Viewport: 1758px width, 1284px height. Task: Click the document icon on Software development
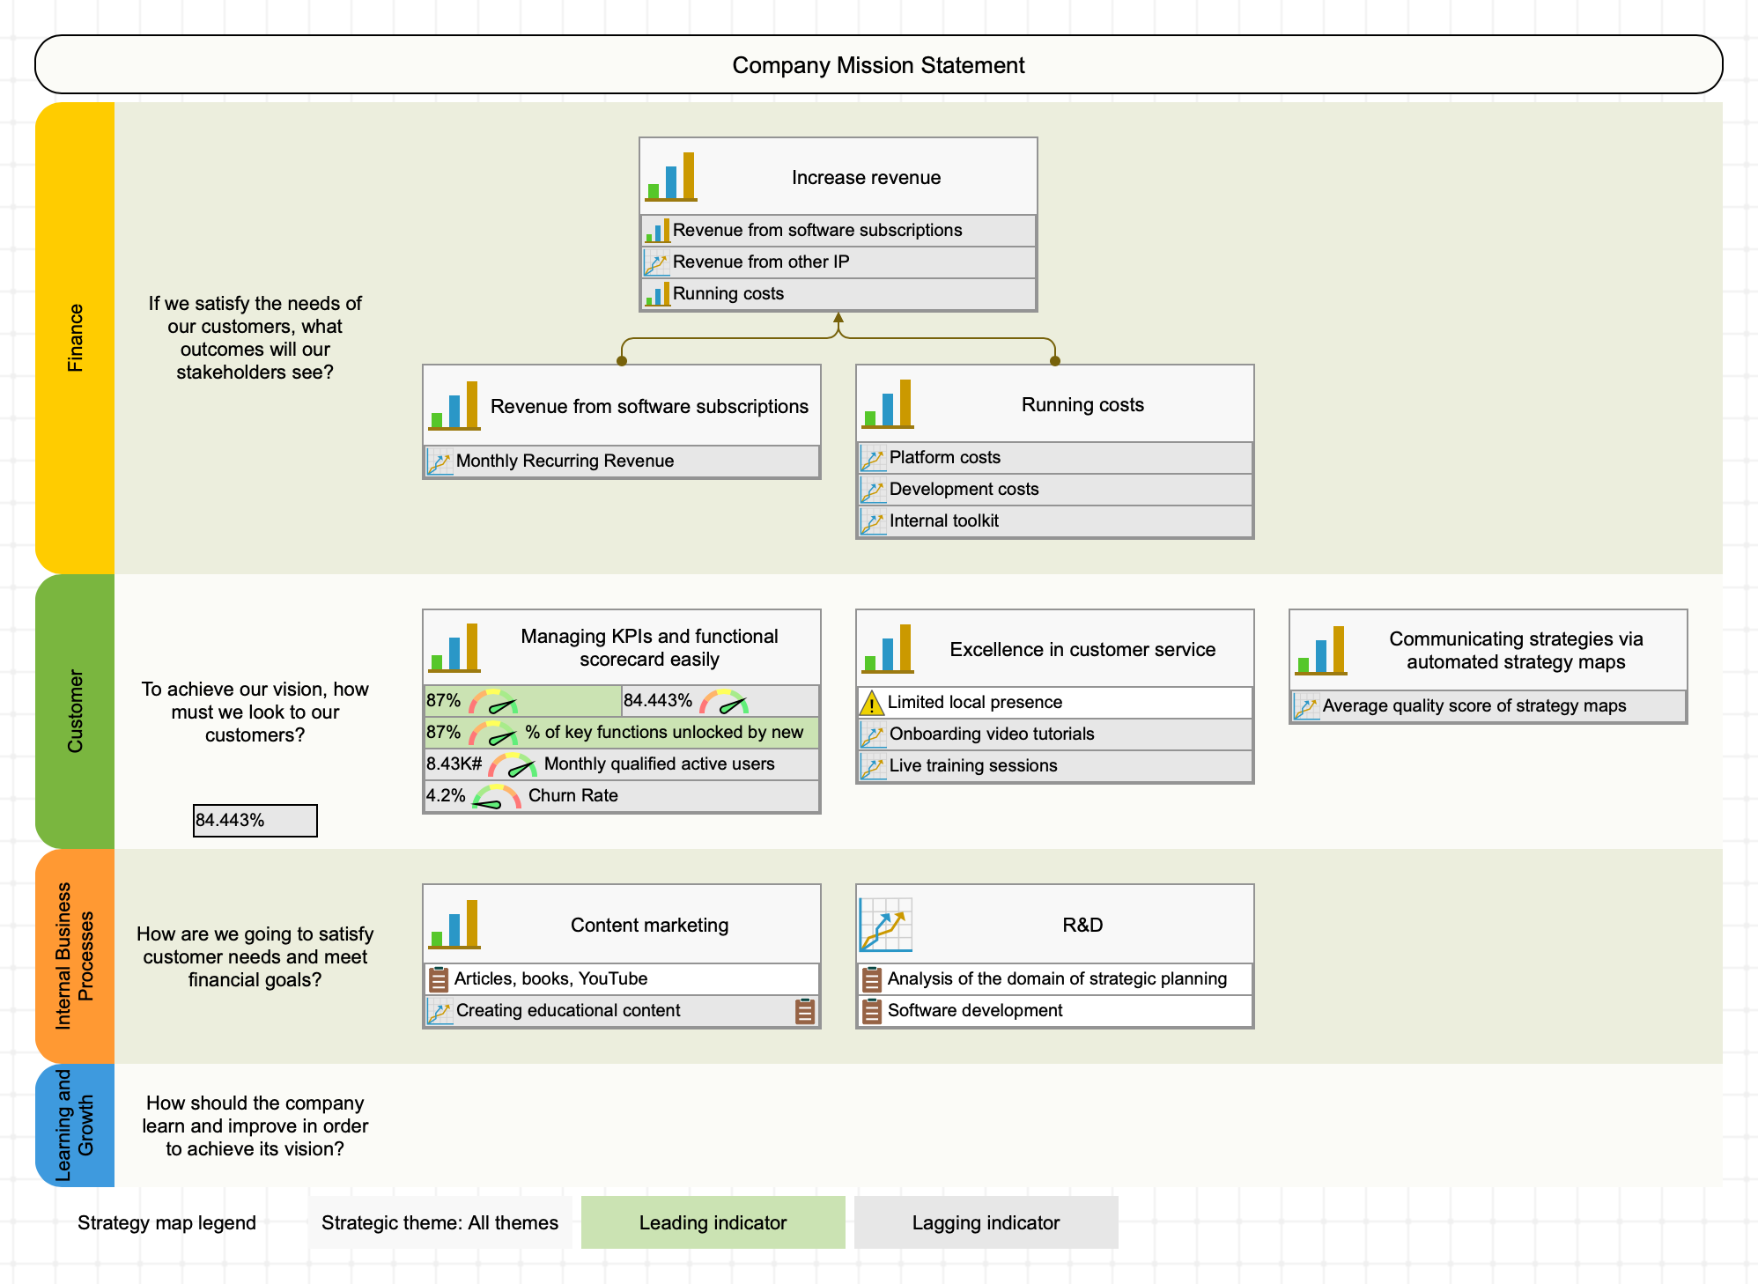[x=875, y=1010]
